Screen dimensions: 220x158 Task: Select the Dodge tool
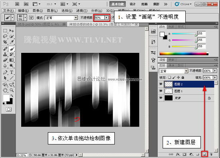[12, 66]
